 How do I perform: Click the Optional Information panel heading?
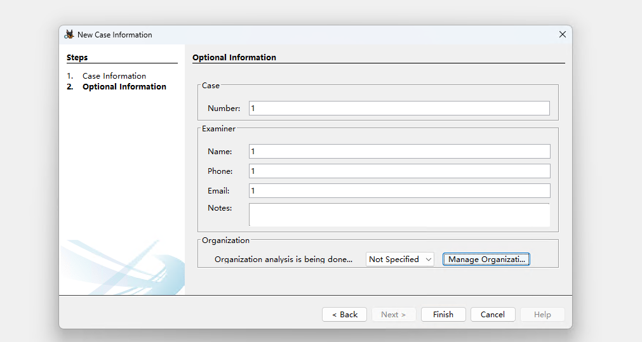[x=234, y=58]
